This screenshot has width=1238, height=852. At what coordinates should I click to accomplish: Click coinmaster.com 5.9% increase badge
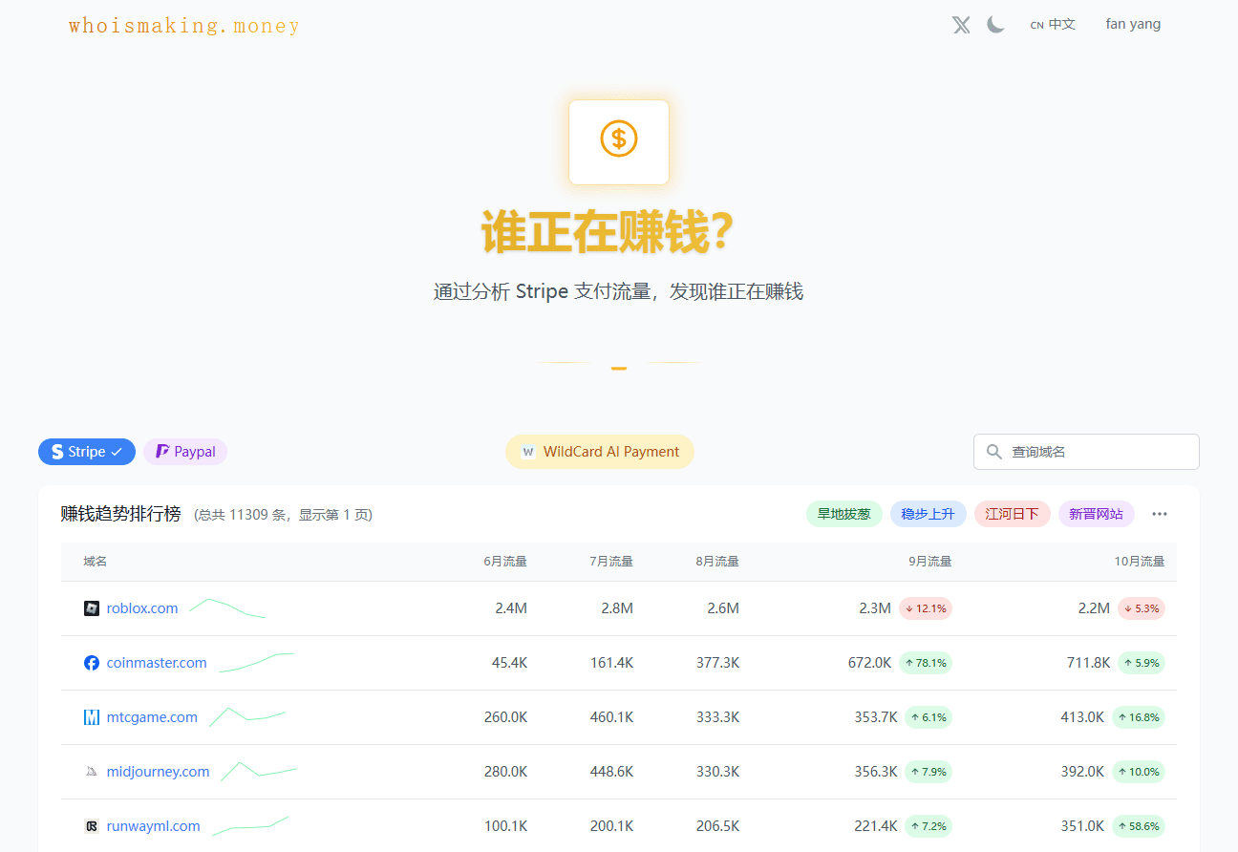pos(1142,663)
